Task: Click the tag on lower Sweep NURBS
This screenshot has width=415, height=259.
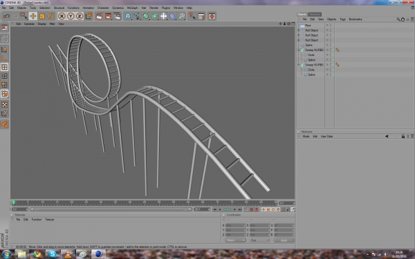Action: (x=338, y=64)
